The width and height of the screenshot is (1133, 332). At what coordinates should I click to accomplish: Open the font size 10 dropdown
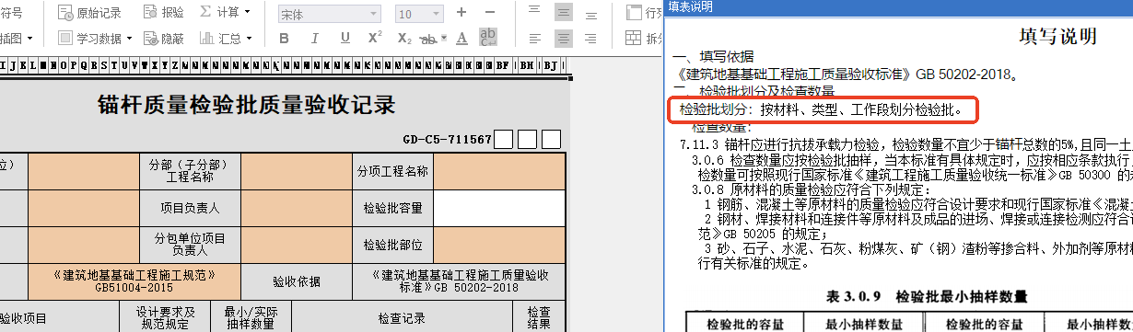click(x=419, y=14)
